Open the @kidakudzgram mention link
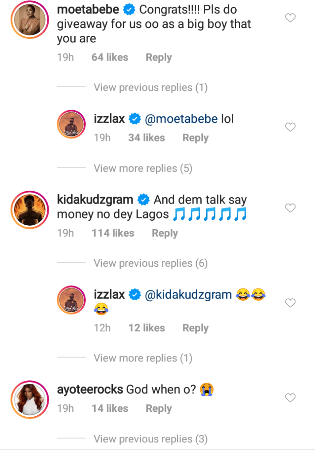Image resolution: width=315 pixels, height=453 pixels. 188,295
